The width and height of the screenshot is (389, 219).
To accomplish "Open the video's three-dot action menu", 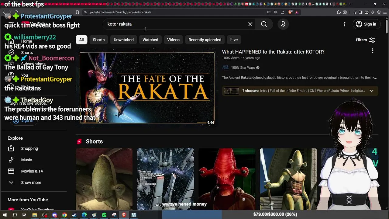I will [x=373, y=51].
